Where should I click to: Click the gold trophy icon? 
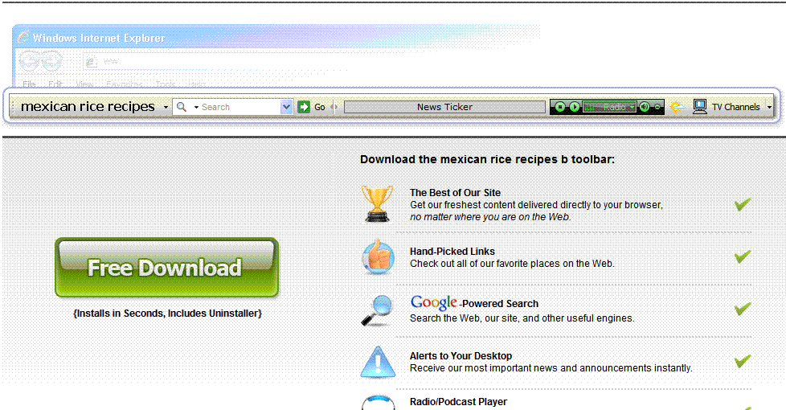point(377,203)
